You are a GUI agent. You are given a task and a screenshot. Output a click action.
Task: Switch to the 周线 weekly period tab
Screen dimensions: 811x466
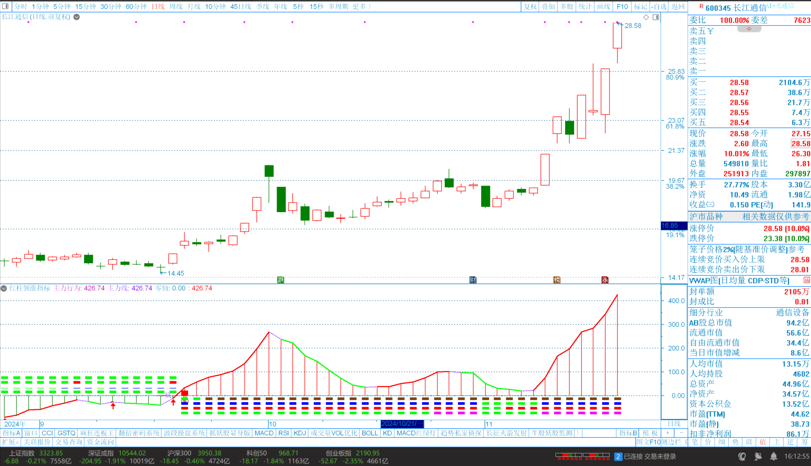pyautogui.click(x=176, y=6)
